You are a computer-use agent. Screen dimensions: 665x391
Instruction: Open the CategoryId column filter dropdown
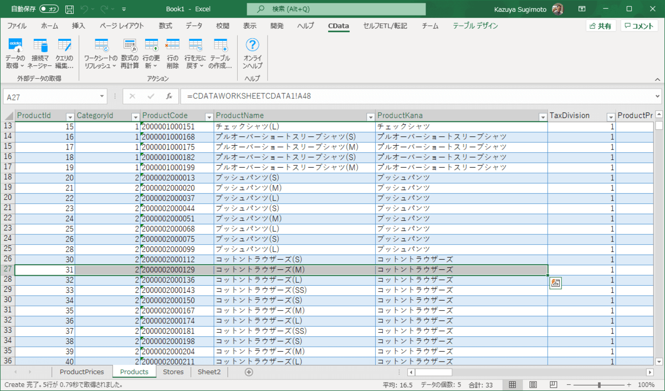point(135,117)
